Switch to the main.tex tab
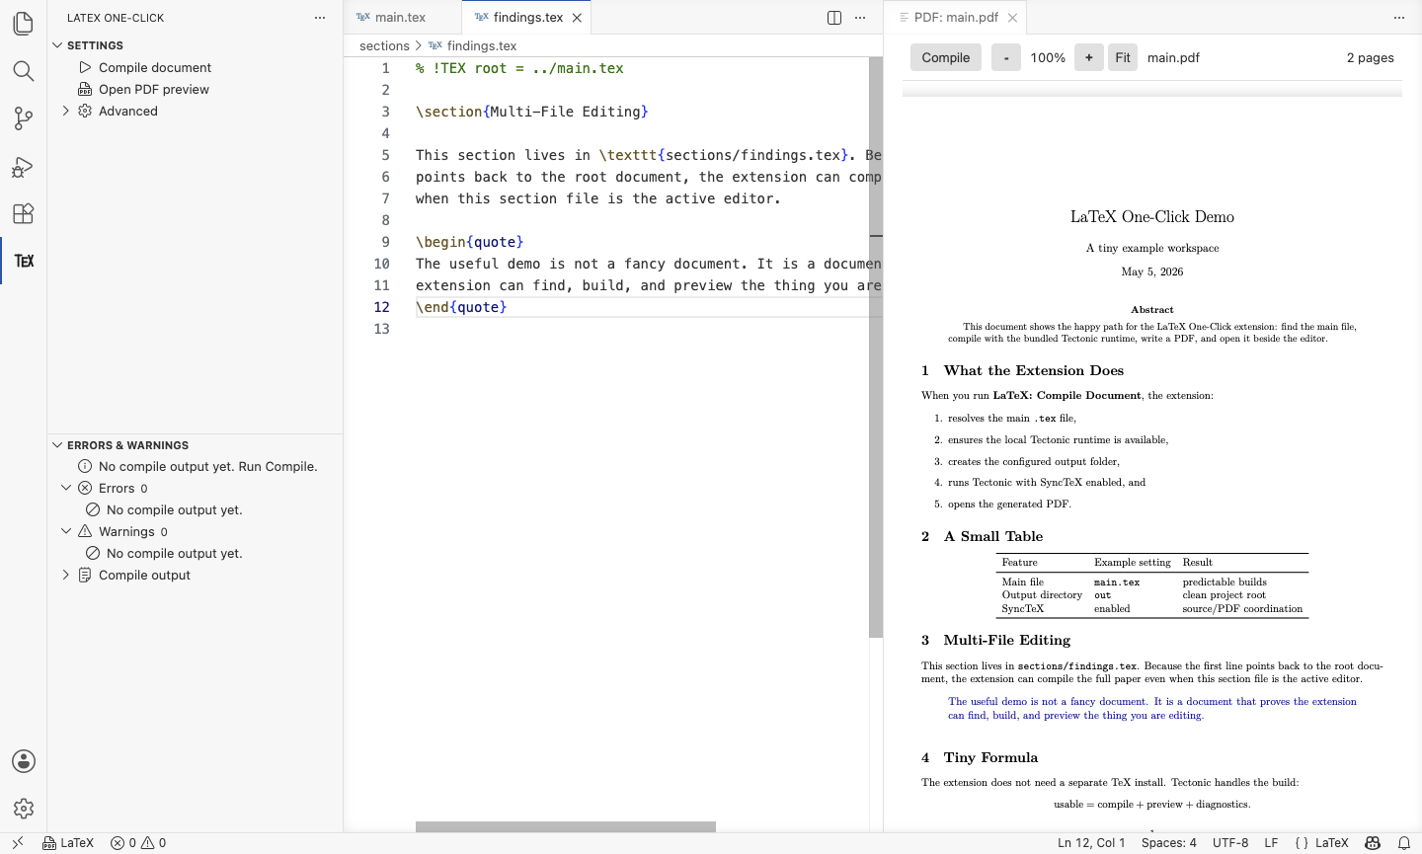The height and width of the screenshot is (854, 1422). tap(402, 18)
